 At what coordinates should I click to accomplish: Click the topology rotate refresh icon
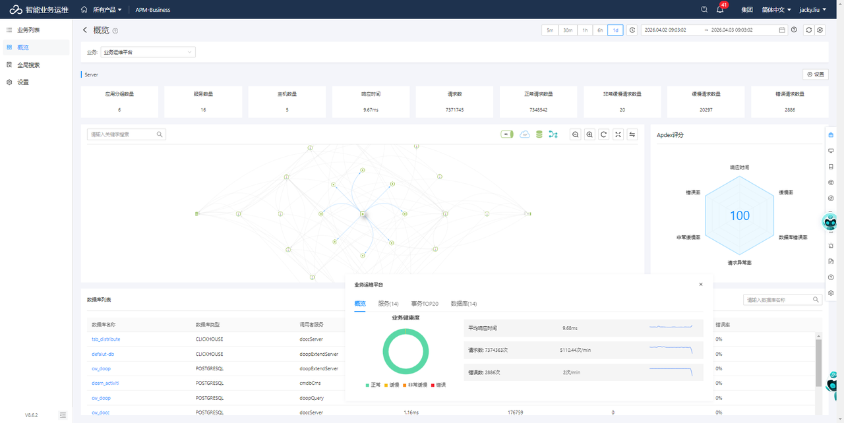point(603,134)
